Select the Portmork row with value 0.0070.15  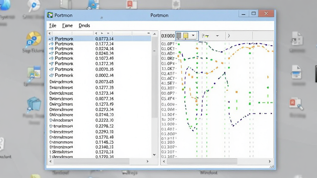(100, 69)
